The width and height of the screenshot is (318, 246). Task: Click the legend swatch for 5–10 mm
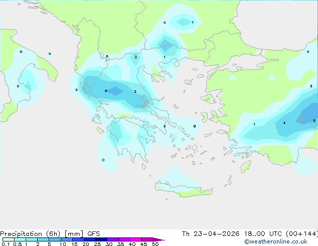point(55,239)
